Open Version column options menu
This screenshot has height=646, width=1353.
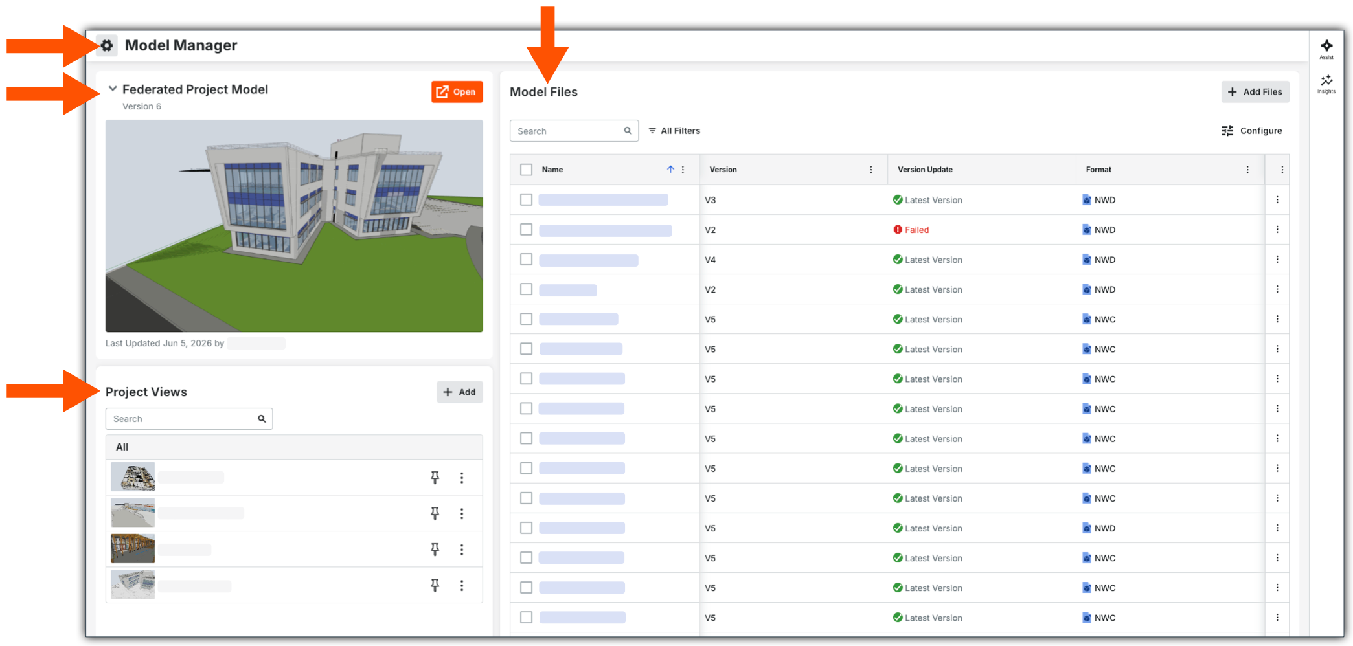(x=871, y=170)
